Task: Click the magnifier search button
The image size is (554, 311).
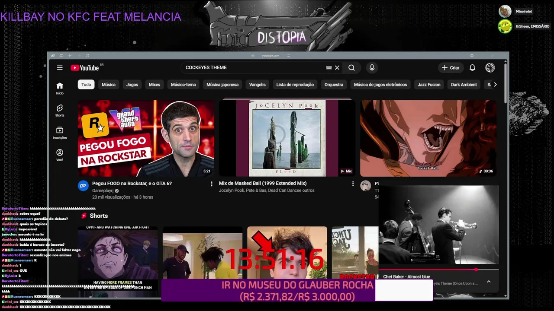Action: [x=351, y=68]
